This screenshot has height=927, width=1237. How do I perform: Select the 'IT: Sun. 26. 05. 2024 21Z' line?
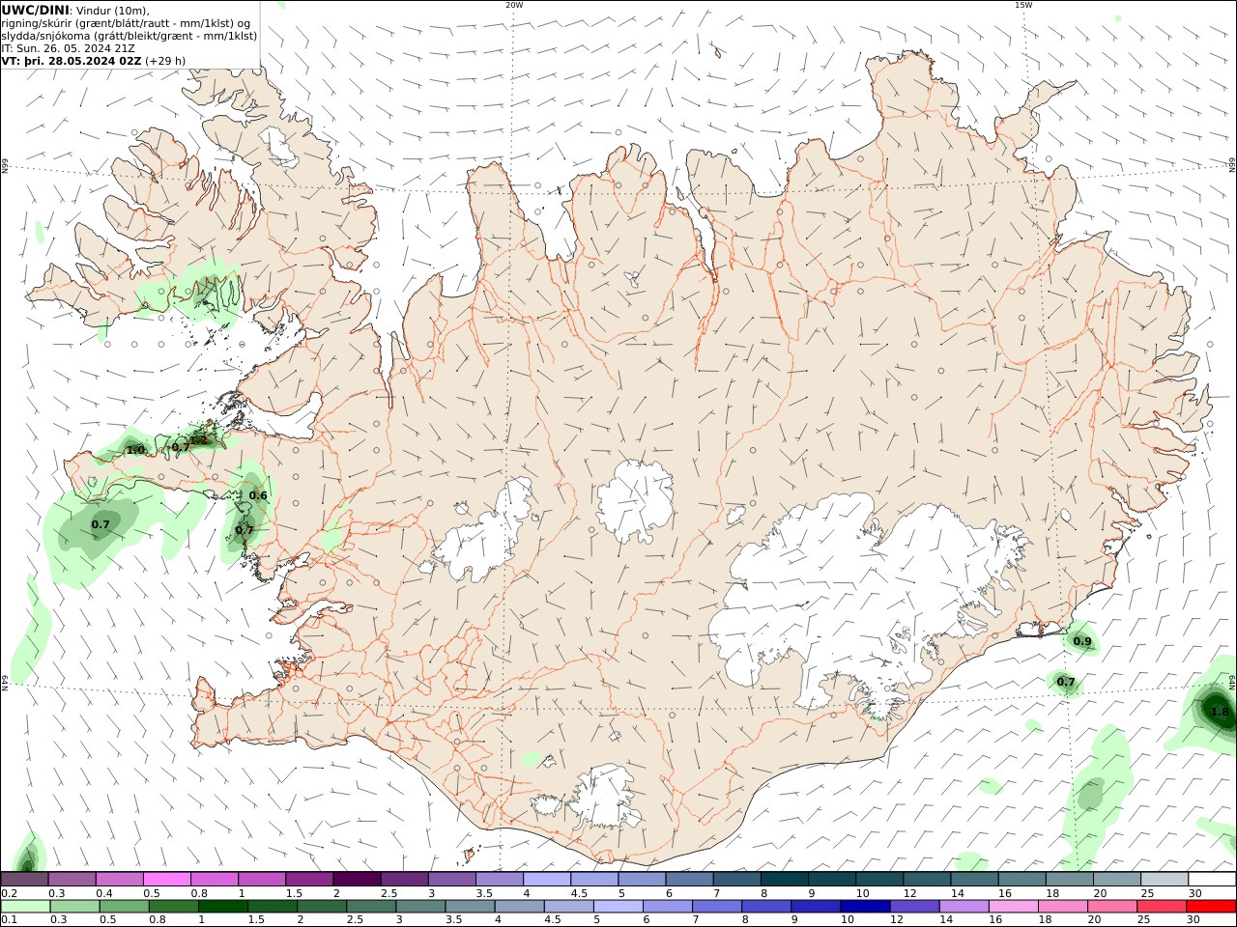coord(69,48)
